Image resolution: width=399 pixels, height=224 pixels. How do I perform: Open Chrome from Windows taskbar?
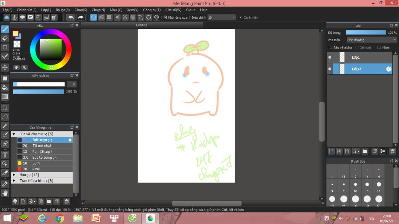click(x=60, y=218)
